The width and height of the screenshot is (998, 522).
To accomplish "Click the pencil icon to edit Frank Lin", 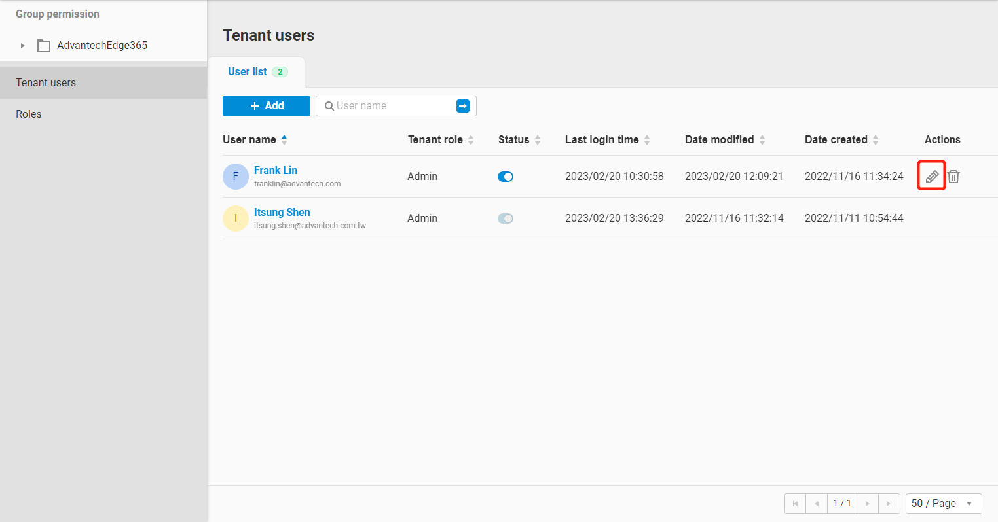I will click(x=931, y=175).
